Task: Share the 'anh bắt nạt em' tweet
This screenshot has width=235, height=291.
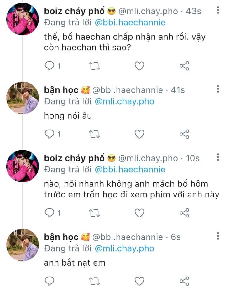Action: pyautogui.click(x=184, y=281)
